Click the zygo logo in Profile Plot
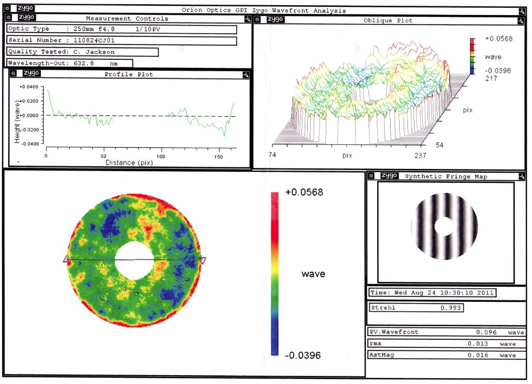 click(31, 73)
